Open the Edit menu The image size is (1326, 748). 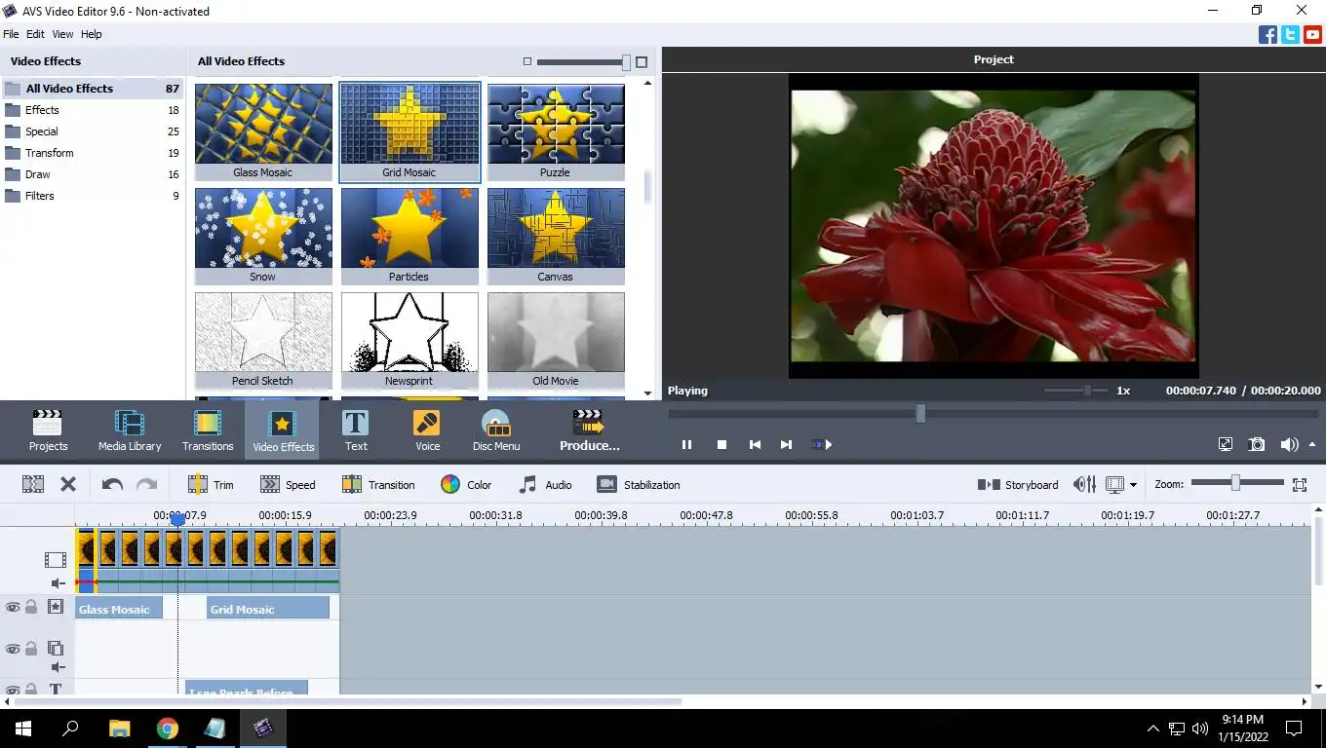[x=35, y=34]
